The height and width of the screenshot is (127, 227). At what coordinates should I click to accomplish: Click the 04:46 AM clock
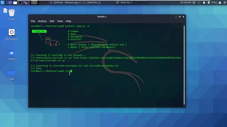[186, 2]
